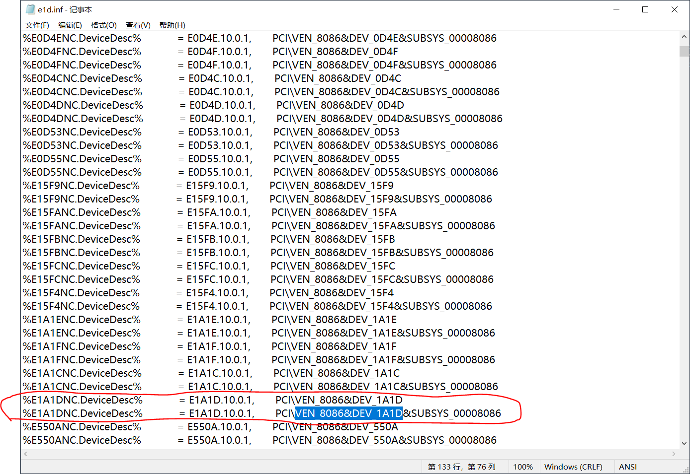Screen dimensions: 690x474
Task: Click the horizontal scrollbar right arrow
Action: coord(674,454)
